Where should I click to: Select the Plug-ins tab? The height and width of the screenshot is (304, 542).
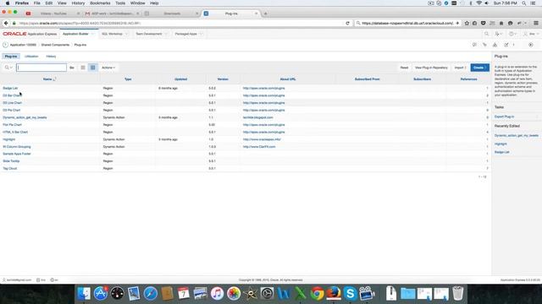[11, 57]
